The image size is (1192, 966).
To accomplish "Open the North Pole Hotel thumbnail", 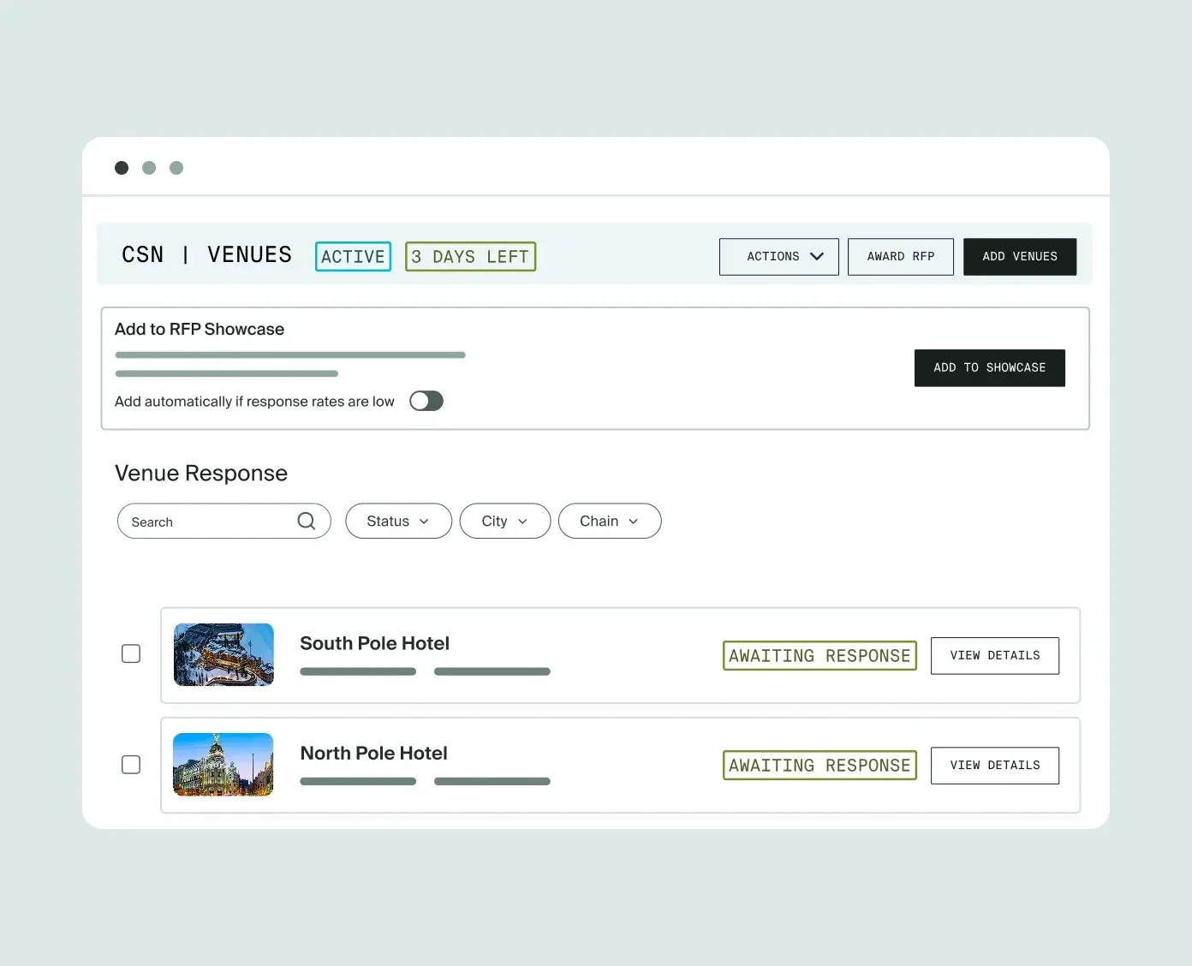I will (x=223, y=764).
